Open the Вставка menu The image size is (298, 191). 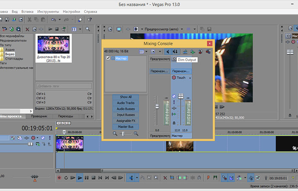click(27, 11)
